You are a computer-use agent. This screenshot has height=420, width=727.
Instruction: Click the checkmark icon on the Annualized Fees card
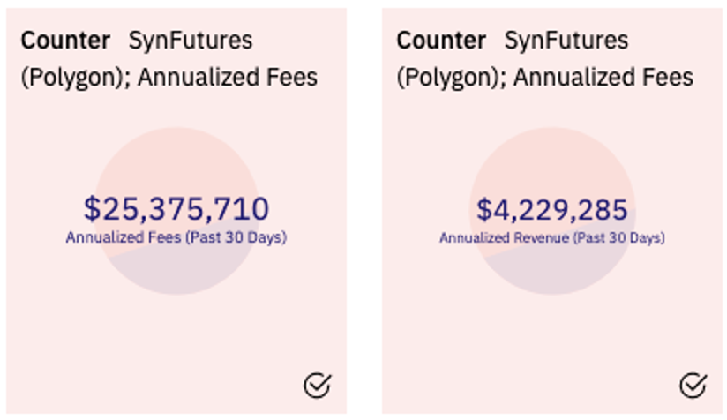pos(318,385)
